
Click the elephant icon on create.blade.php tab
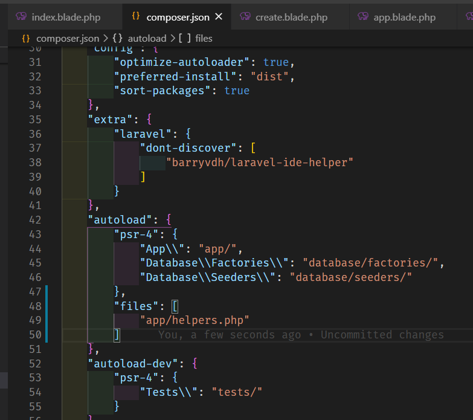click(245, 16)
